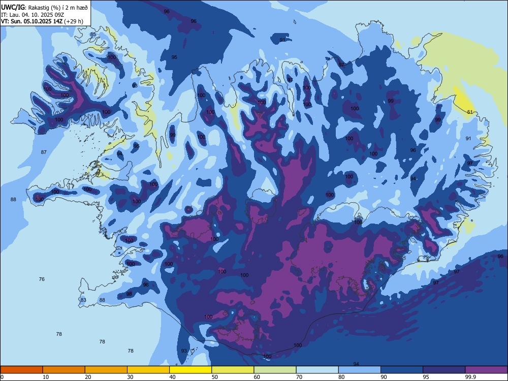Pick the 60–70 pale green legend swatch
This screenshot has width=508, height=381.
click(x=275, y=370)
